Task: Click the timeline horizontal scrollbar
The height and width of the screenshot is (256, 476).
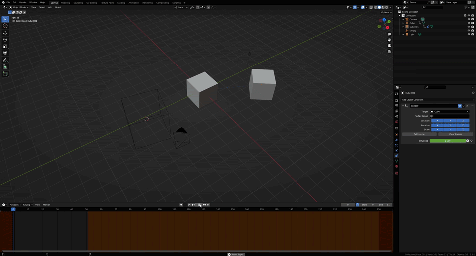Action: [197, 251]
